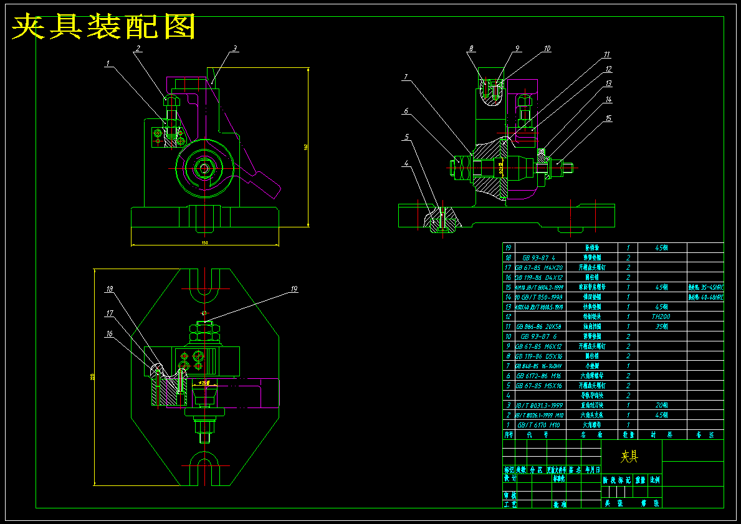
Task: Click balloon number 9 above the section view
Action: coord(517,48)
